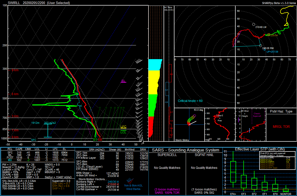
Task: Click the 'Supercell = 3.0' index value
Action: (x=61, y=181)
